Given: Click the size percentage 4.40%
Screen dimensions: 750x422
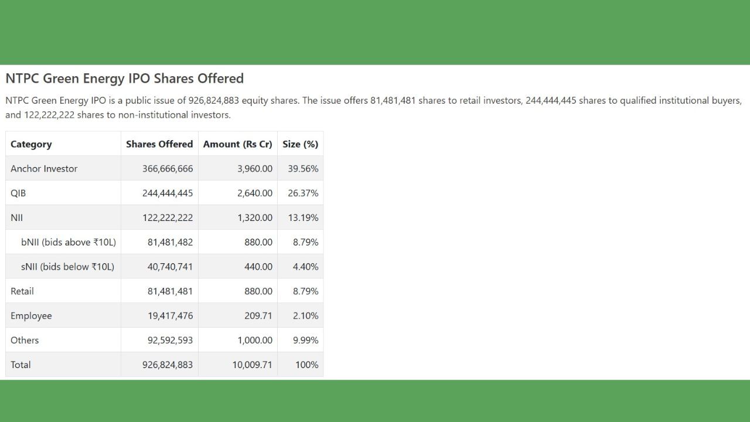Looking at the screenshot, I should click(x=306, y=267).
